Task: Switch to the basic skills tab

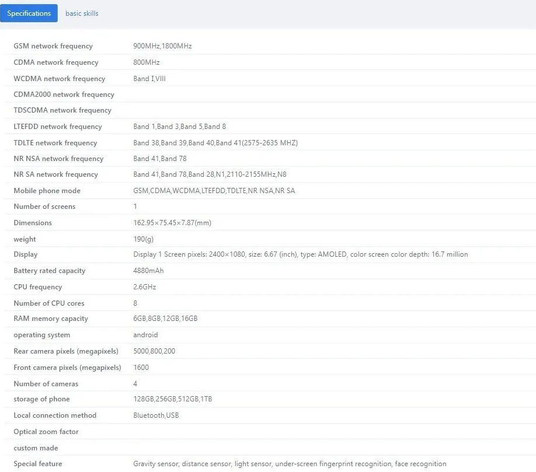Action: coord(82,13)
